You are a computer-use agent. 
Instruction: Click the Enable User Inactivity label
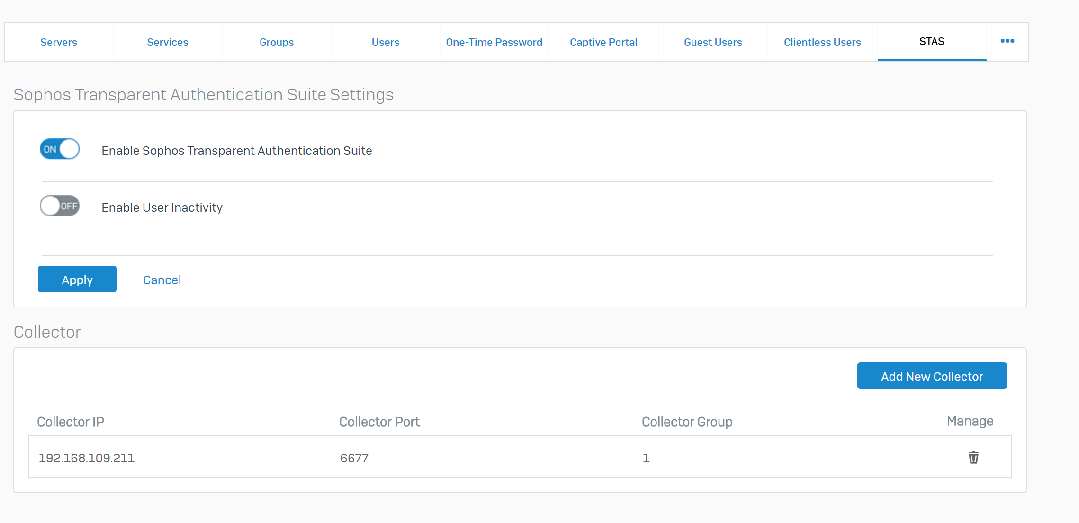click(x=162, y=207)
